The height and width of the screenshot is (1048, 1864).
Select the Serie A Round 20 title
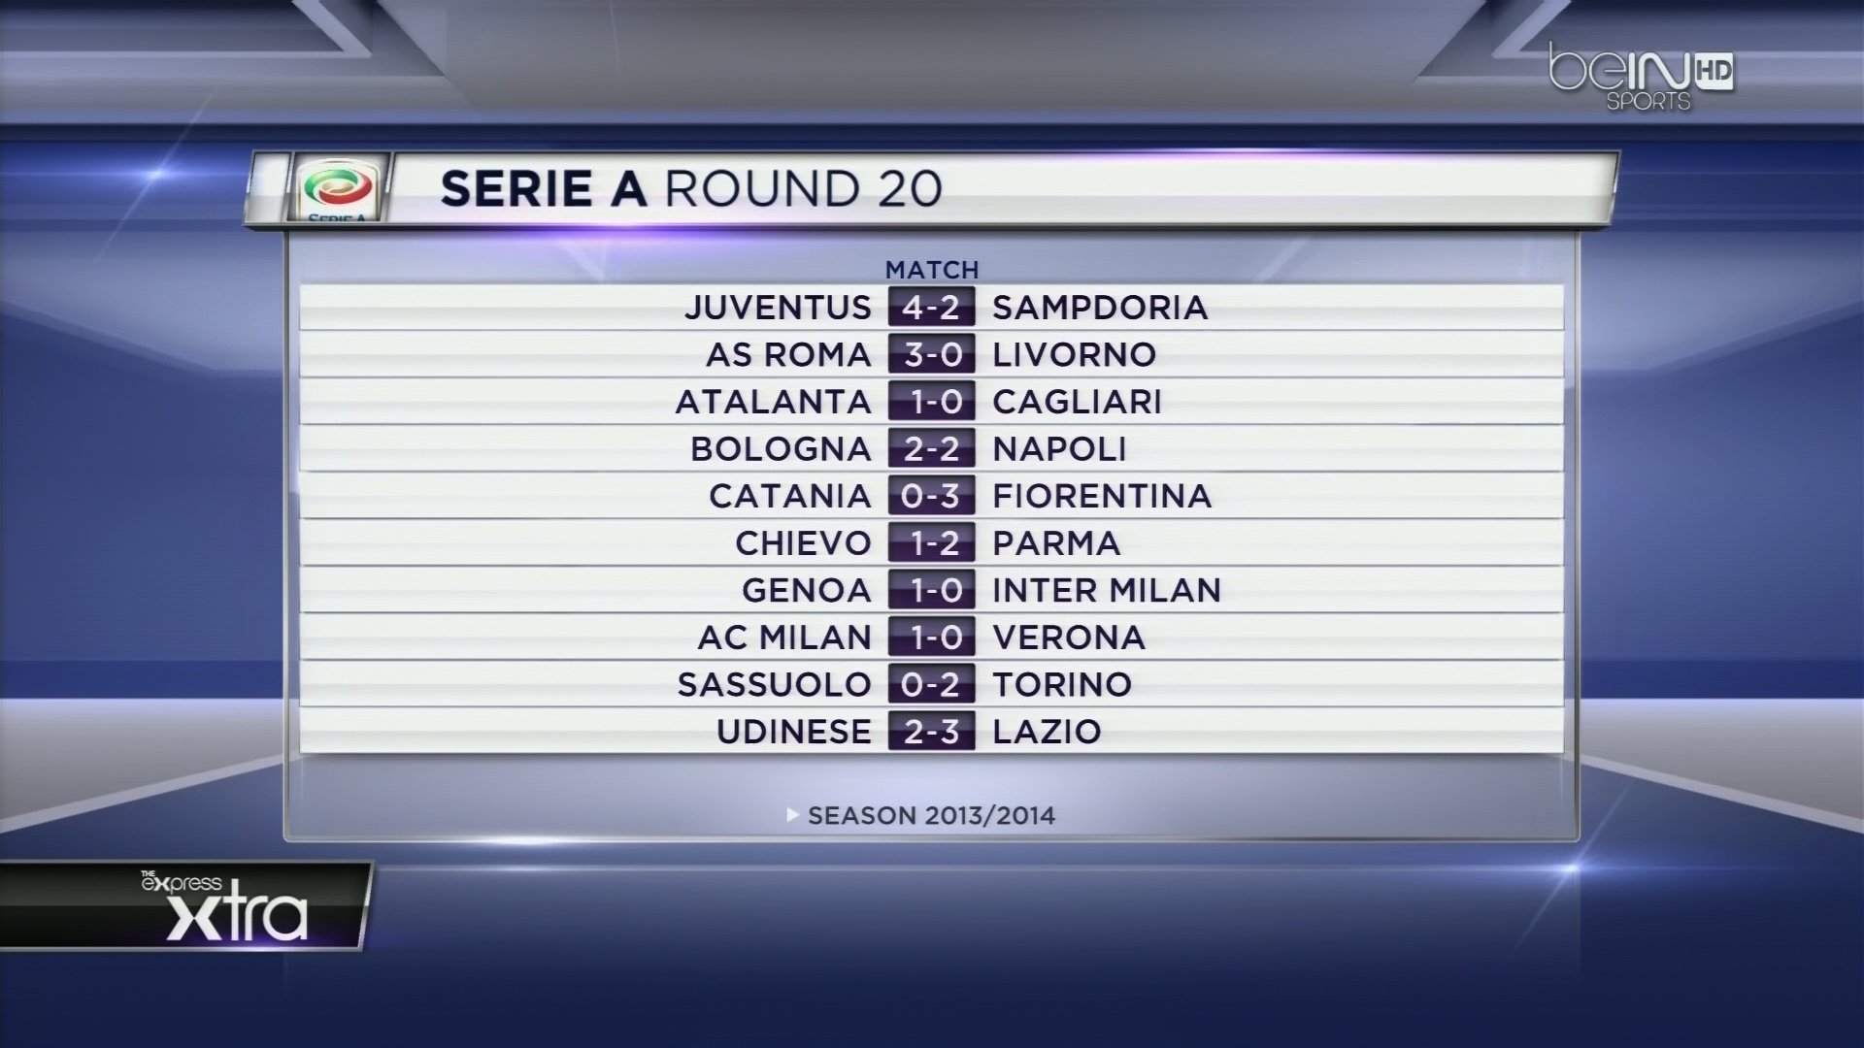coord(691,189)
